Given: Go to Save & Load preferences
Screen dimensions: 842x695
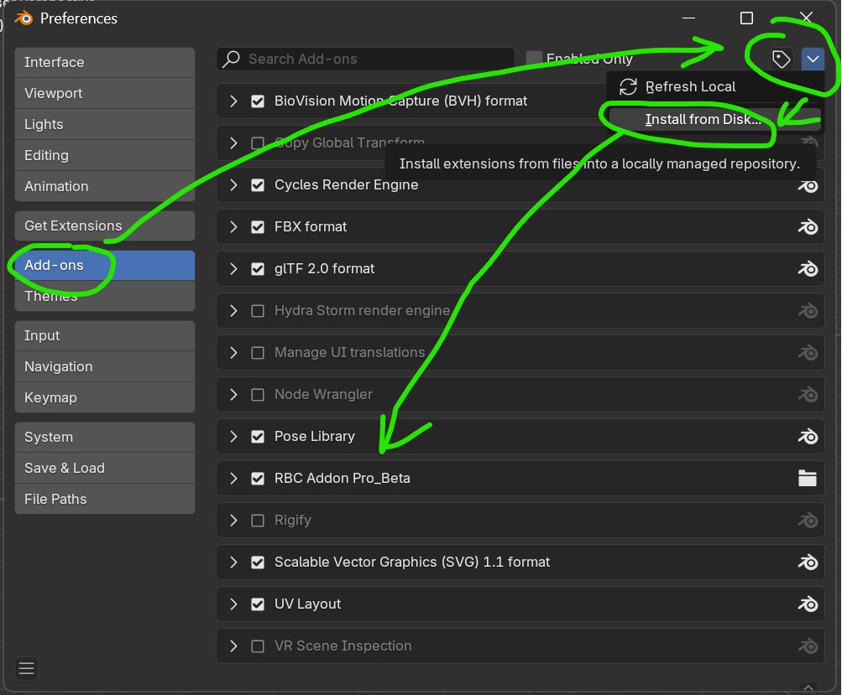Looking at the screenshot, I should [105, 469].
